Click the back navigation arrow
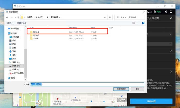 point(7,17)
